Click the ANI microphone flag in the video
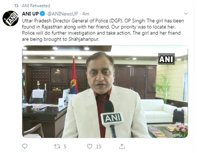 click(x=112, y=118)
